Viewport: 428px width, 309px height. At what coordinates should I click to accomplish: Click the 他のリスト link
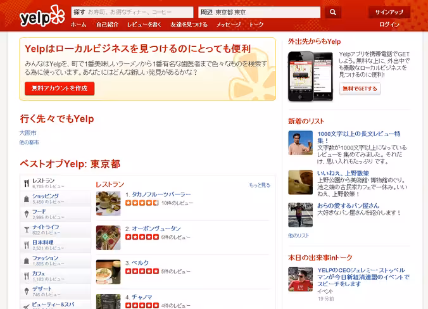[299, 236]
